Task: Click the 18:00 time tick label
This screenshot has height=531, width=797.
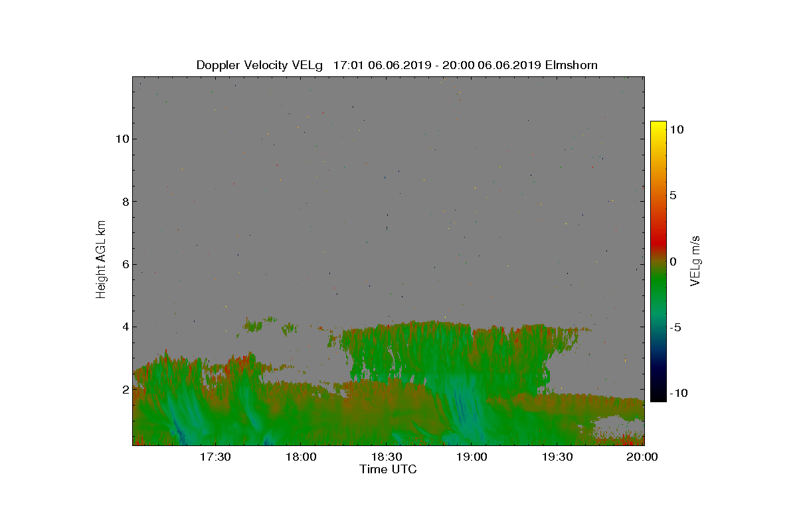Action: tap(300, 457)
